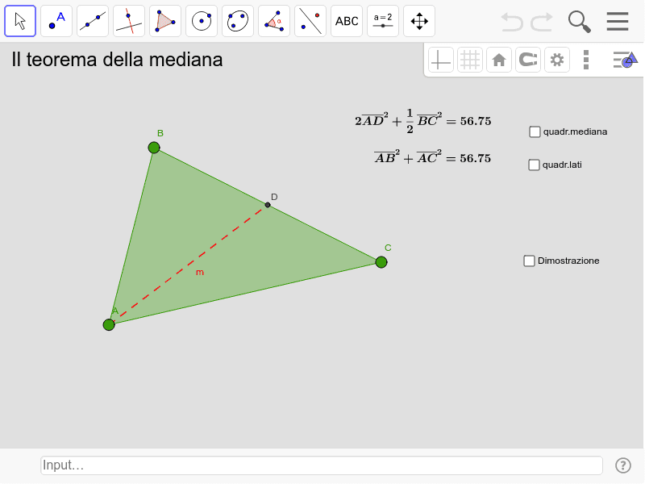Enable the quadr.lati checkbox
Image resolution: width=645 pixels, height=484 pixels.
[534, 165]
